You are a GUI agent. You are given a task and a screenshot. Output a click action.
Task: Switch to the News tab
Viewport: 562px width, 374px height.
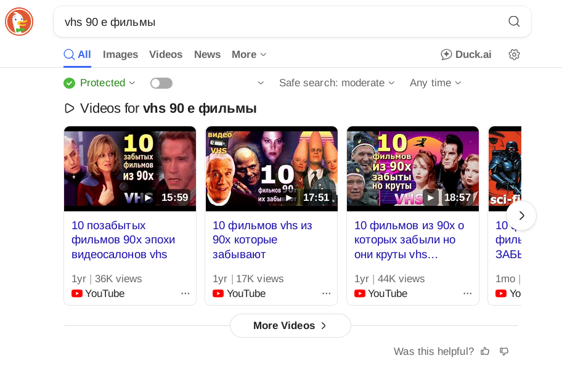tap(207, 54)
